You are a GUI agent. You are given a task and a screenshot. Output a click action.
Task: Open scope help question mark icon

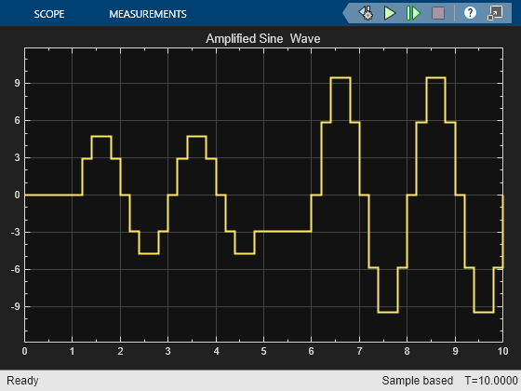click(470, 13)
